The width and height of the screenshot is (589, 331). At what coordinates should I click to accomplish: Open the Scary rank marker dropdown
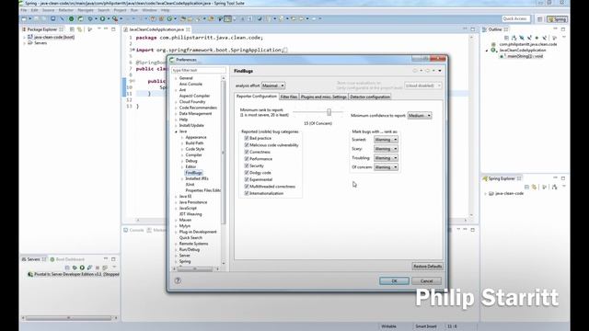pyautogui.click(x=386, y=149)
